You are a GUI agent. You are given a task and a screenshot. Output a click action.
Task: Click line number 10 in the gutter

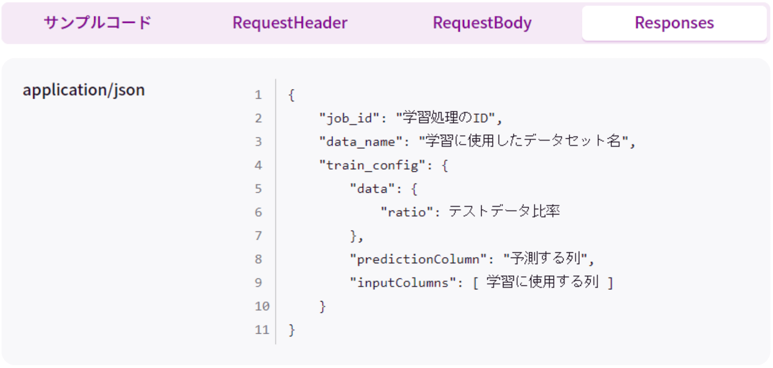[x=262, y=306]
